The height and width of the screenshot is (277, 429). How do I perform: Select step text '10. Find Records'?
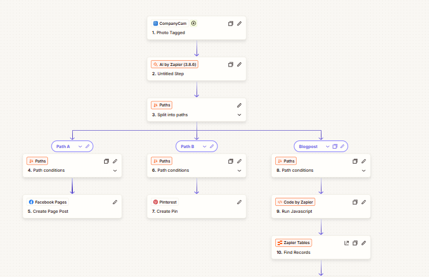point(294,252)
